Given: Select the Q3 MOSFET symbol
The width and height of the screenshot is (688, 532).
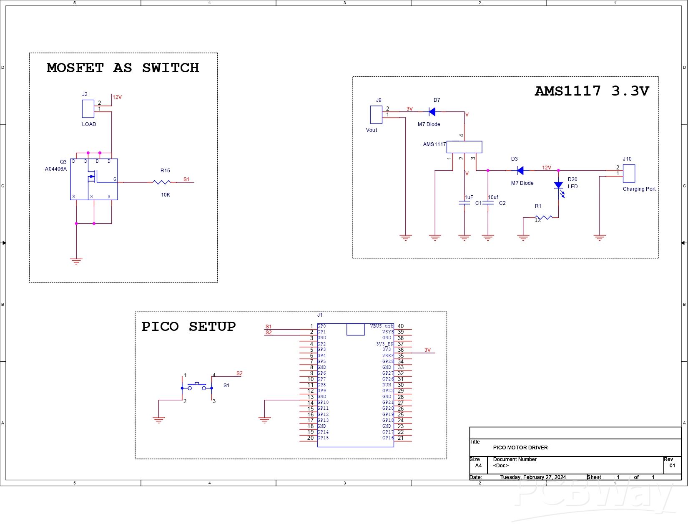Looking at the screenshot, I should [94, 179].
